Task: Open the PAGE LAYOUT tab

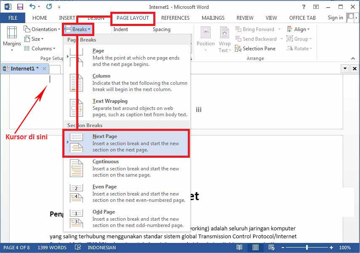Action: coord(133,18)
